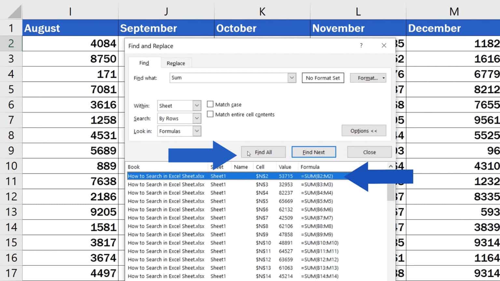Select the Find tab
500x281 pixels.
[x=144, y=63]
